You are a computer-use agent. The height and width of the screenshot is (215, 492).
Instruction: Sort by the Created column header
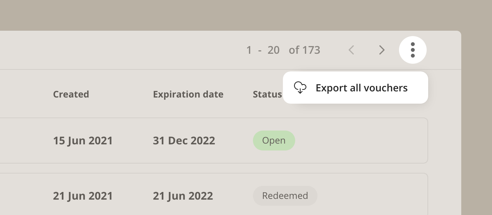pyautogui.click(x=71, y=94)
